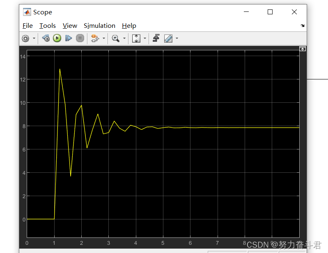Click the MATLAB logo in title bar
The width and height of the screenshot is (328, 253).
pyautogui.click(x=27, y=12)
